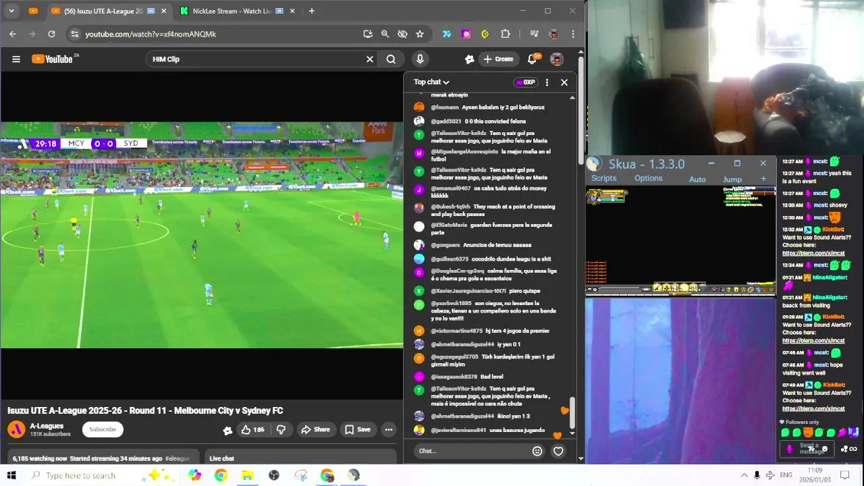This screenshot has width=864, height=486.
Task: Open new Chrome tab with plus
Action: pyautogui.click(x=311, y=11)
